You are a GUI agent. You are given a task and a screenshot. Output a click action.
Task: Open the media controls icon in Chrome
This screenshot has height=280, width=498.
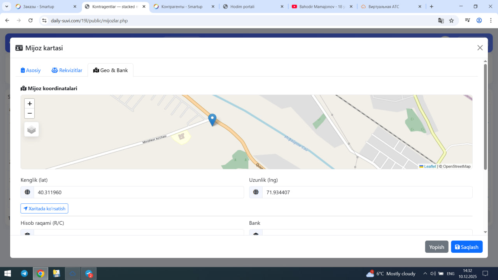468,21
